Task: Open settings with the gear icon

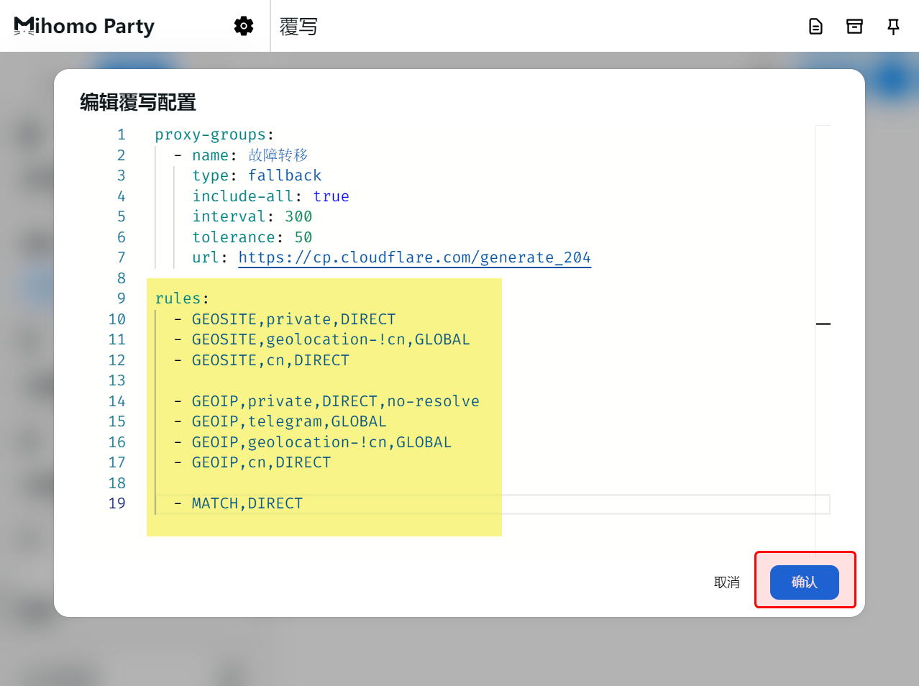Action: coord(244,27)
